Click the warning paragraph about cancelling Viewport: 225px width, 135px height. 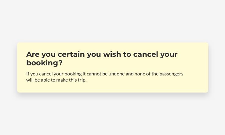click(x=104, y=77)
